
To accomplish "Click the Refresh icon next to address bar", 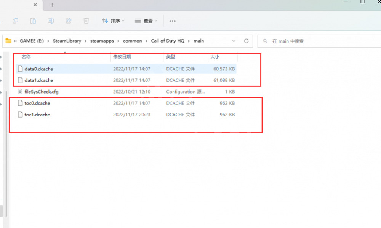I will tap(246, 41).
